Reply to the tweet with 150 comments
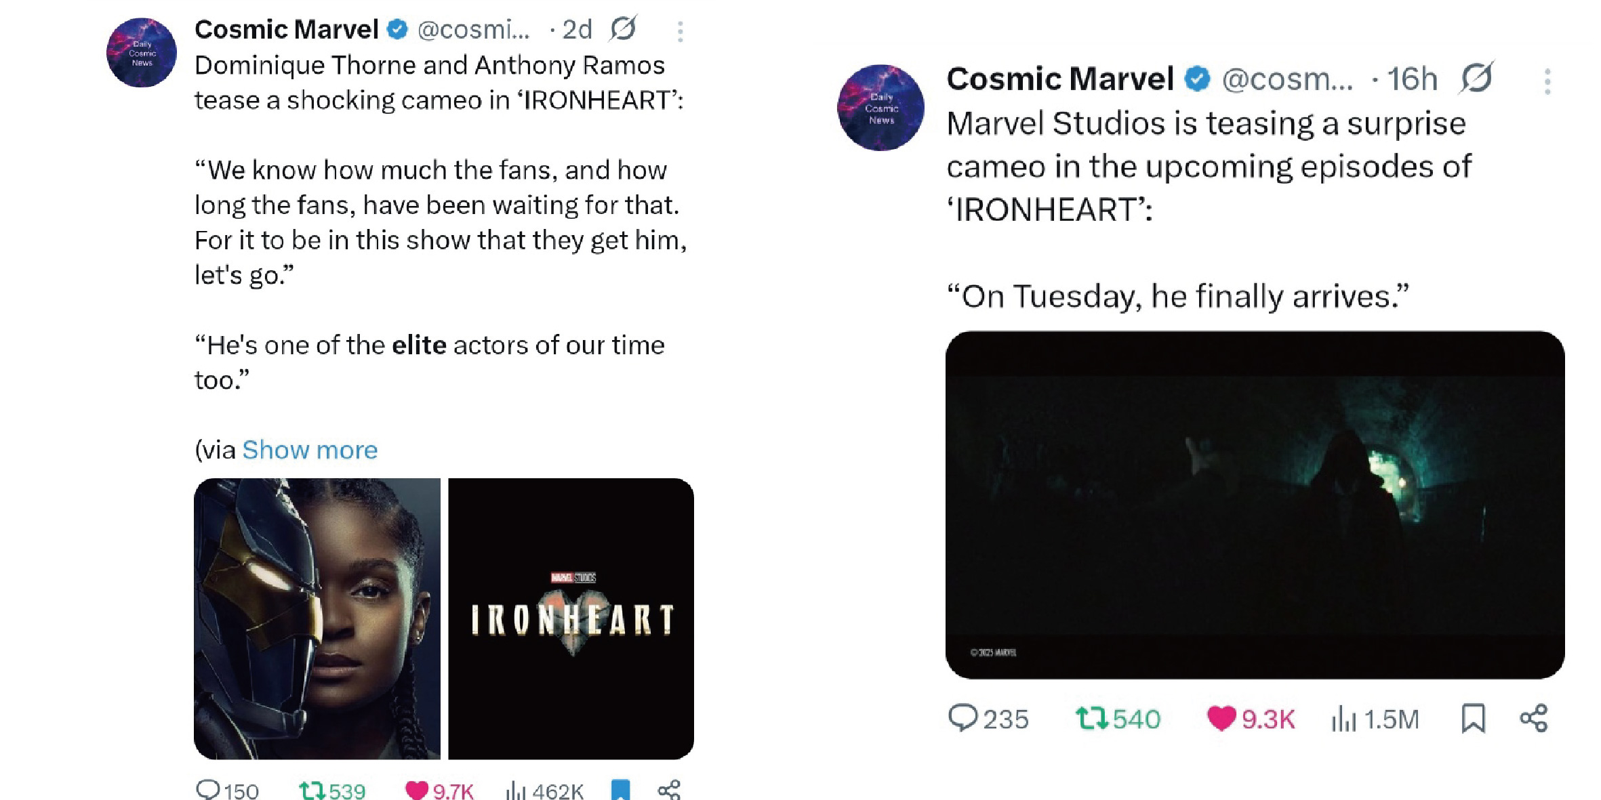 tap(207, 790)
